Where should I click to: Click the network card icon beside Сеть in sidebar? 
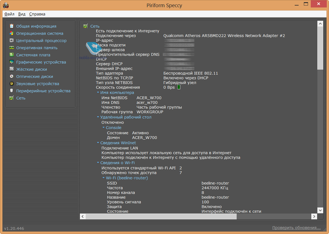point(12,98)
